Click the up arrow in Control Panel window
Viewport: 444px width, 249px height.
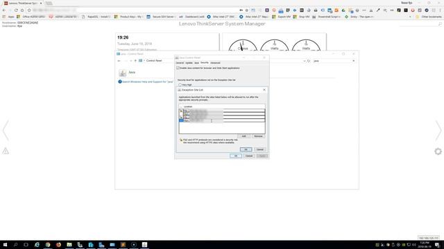click(x=135, y=61)
